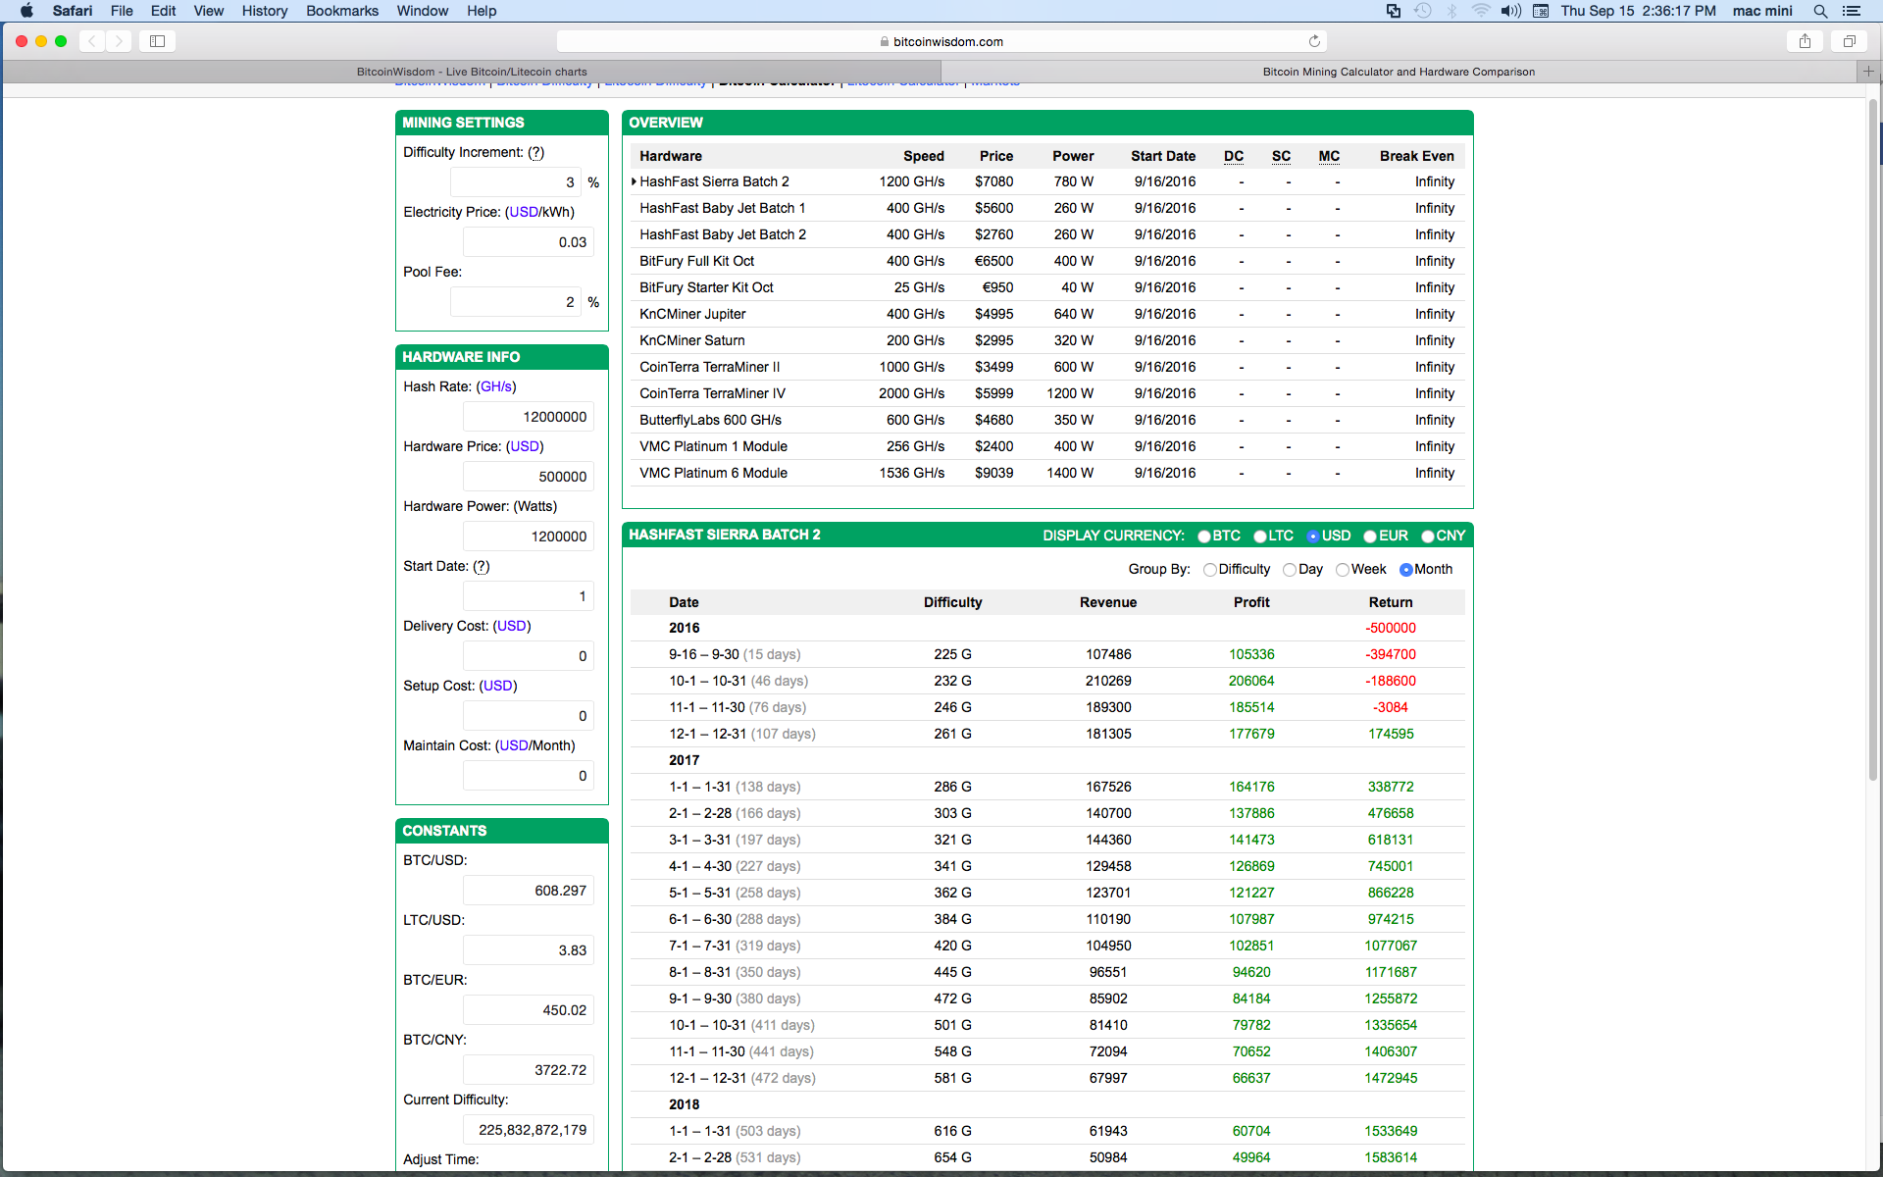The height and width of the screenshot is (1177, 1883).
Task: Select the CoinTerra TerraMiner IV row
Action: point(1047,393)
